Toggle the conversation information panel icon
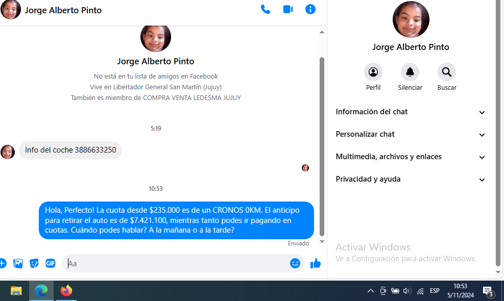Screen dimensions: 504x301 (x=310, y=9)
